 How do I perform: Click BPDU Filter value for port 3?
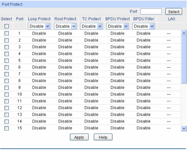pyautogui.click(x=144, y=47)
